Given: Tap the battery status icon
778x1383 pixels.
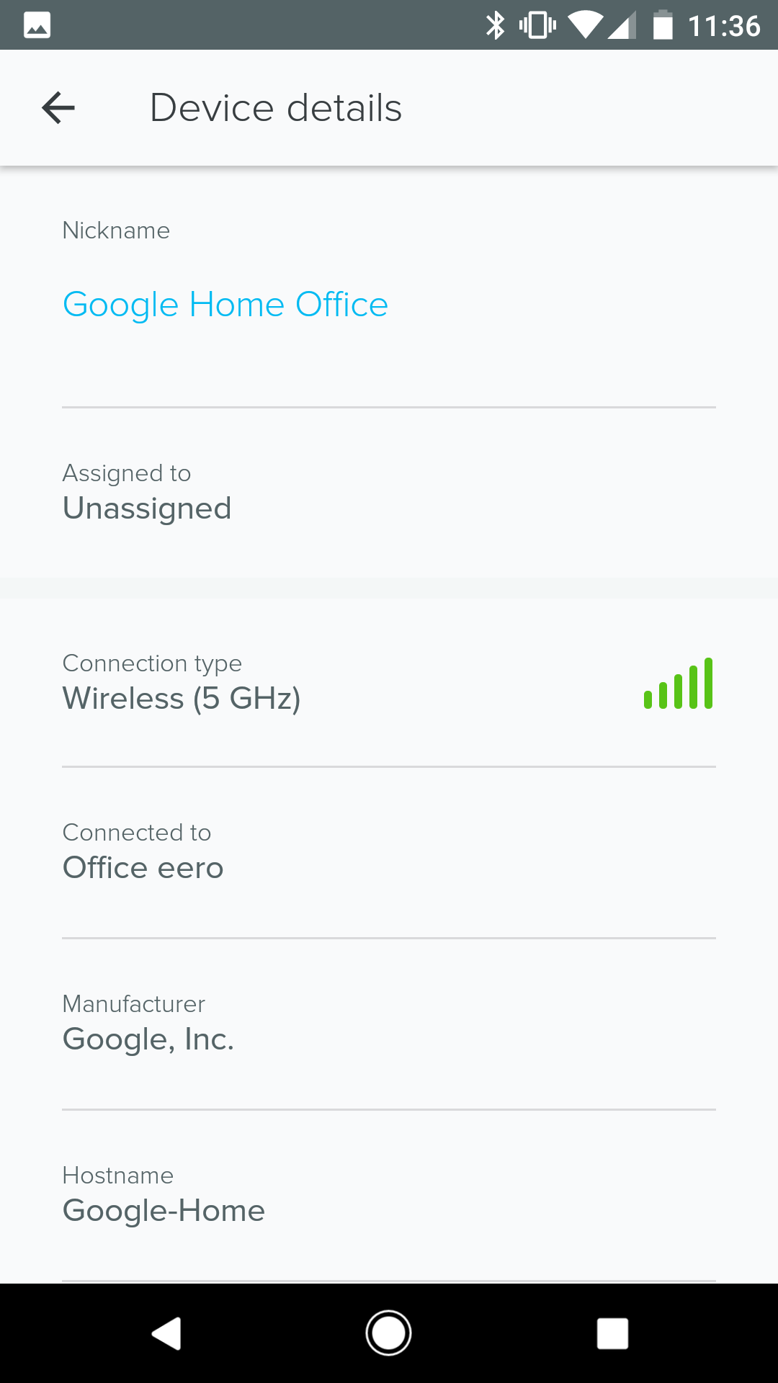Looking at the screenshot, I should pos(662,25).
